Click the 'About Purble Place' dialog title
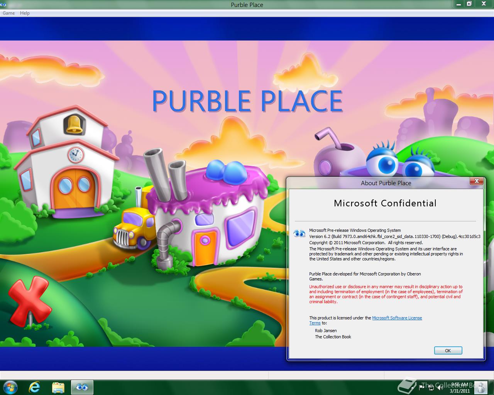The height and width of the screenshot is (395, 494). click(x=386, y=183)
